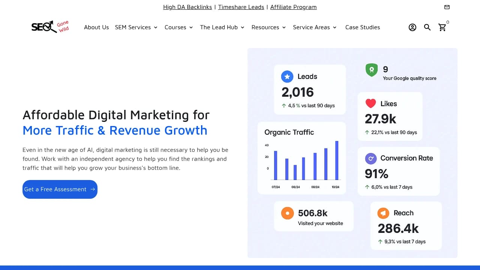
Task: Open the High DA Backlinks link
Action: tap(187, 7)
